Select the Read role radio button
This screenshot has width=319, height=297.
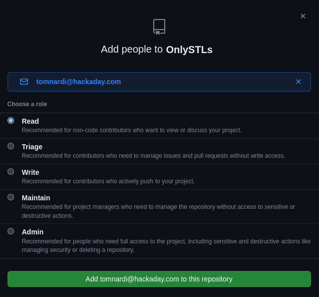(11, 121)
